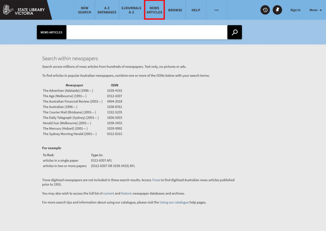Open the Menu dropdown

pos(315,10)
